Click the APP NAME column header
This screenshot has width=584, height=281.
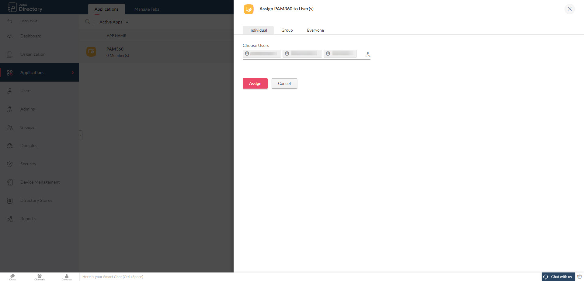tap(116, 36)
